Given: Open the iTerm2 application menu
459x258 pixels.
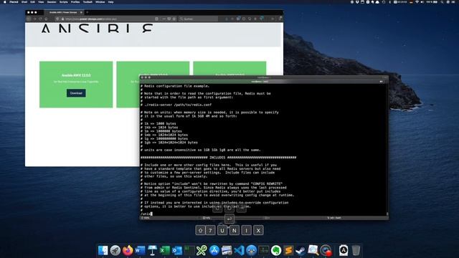Looking at the screenshot, I should coord(14,1).
